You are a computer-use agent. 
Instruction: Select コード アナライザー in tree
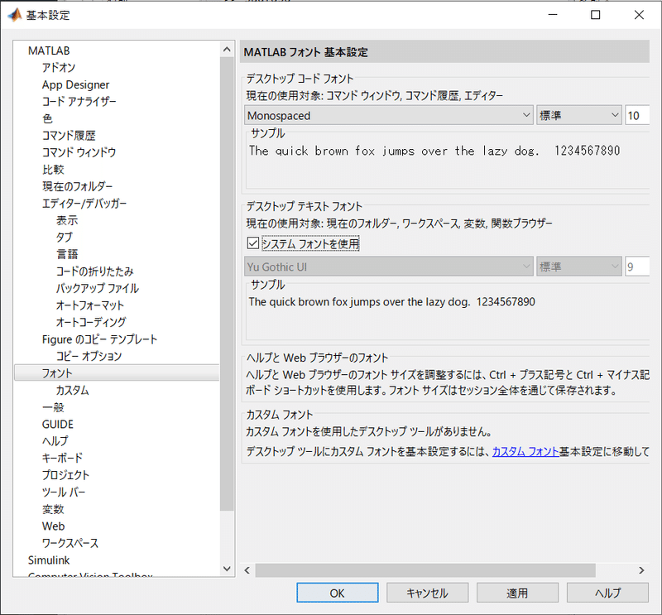coord(79,101)
